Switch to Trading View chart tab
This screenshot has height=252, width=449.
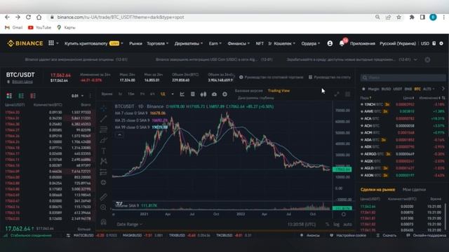[279, 90]
